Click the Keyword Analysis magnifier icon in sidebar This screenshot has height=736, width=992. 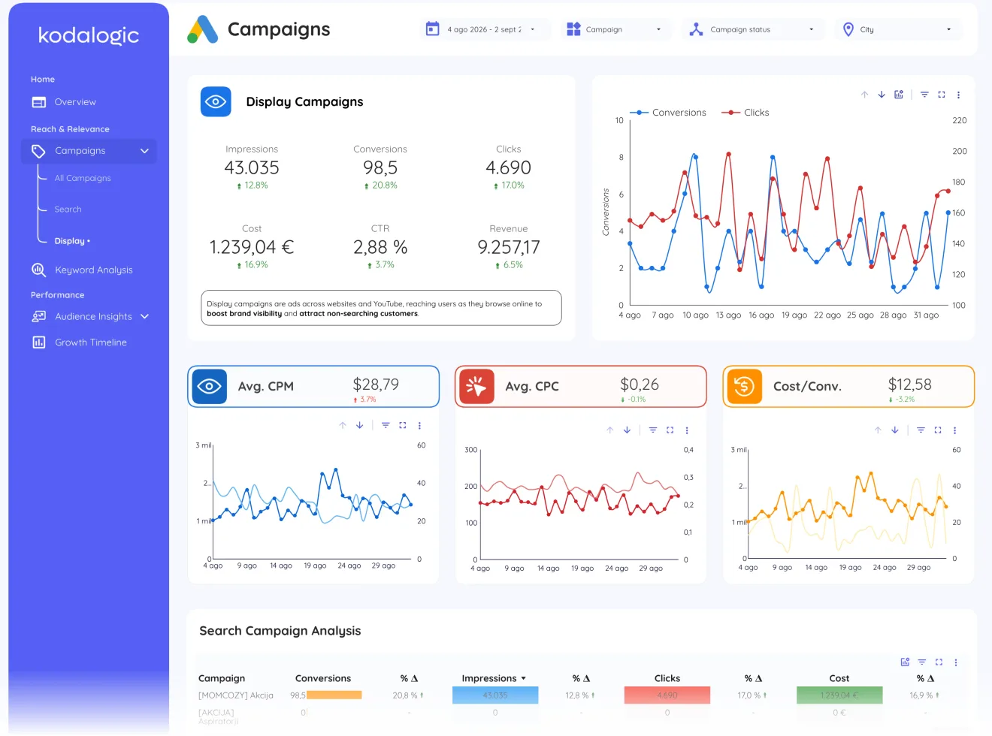pos(38,270)
